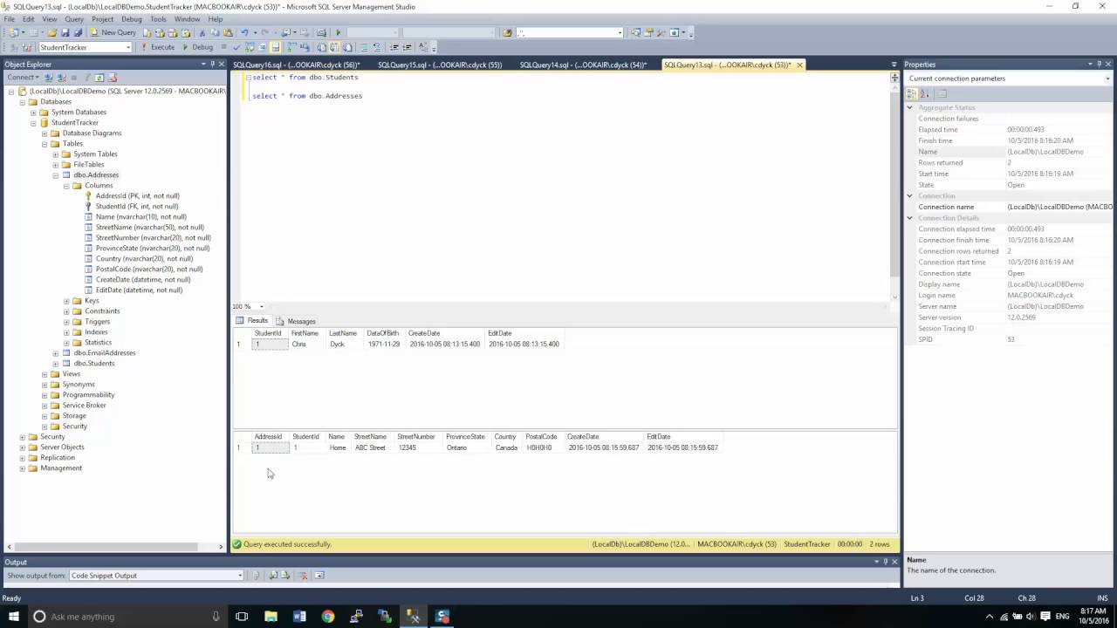1117x628 pixels.
Task: Expand the Keys folder node
Action: [66, 301]
